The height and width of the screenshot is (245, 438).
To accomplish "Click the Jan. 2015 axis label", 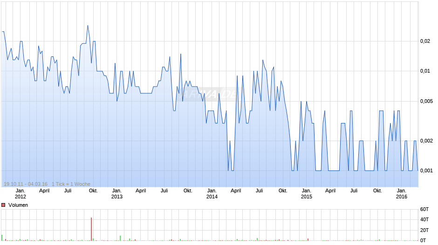I will pos(307,194).
